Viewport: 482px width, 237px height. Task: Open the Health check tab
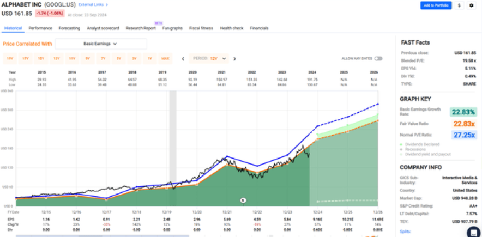click(232, 28)
